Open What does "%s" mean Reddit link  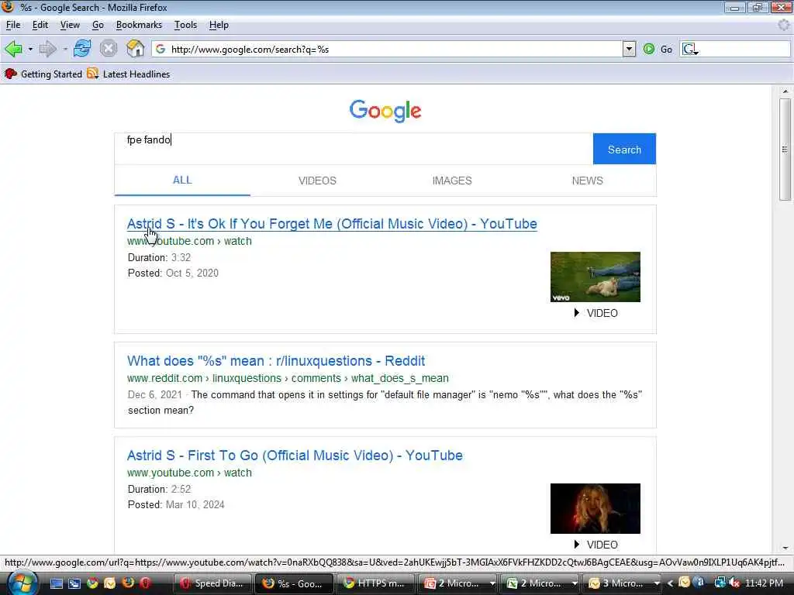click(276, 361)
